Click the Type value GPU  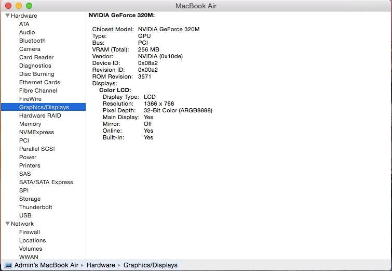pyautogui.click(x=144, y=36)
